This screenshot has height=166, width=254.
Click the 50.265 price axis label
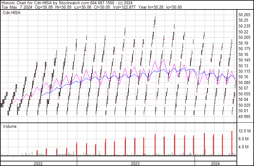pos(244,15)
